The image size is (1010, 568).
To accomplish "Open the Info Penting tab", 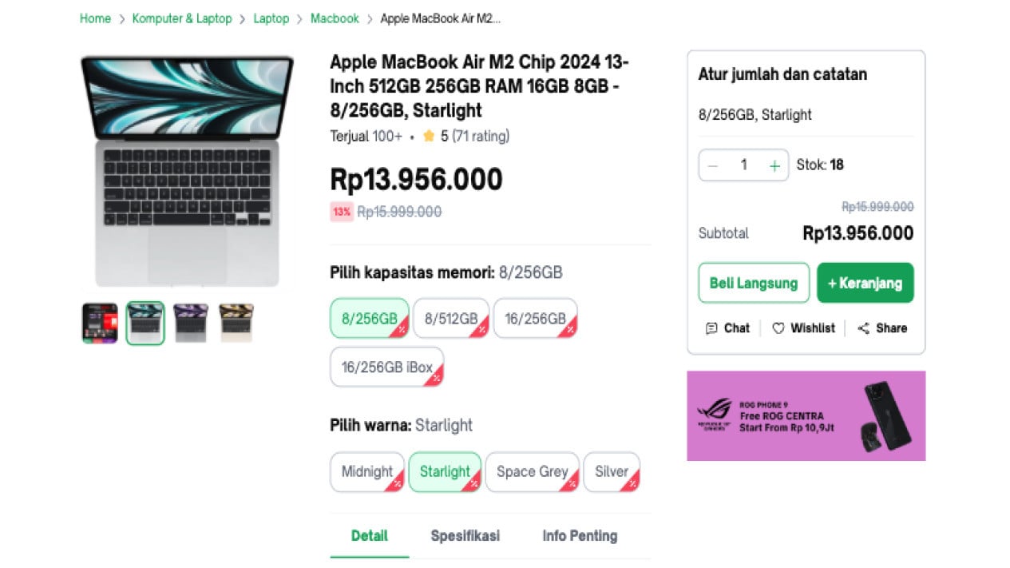I will (580, 535).
